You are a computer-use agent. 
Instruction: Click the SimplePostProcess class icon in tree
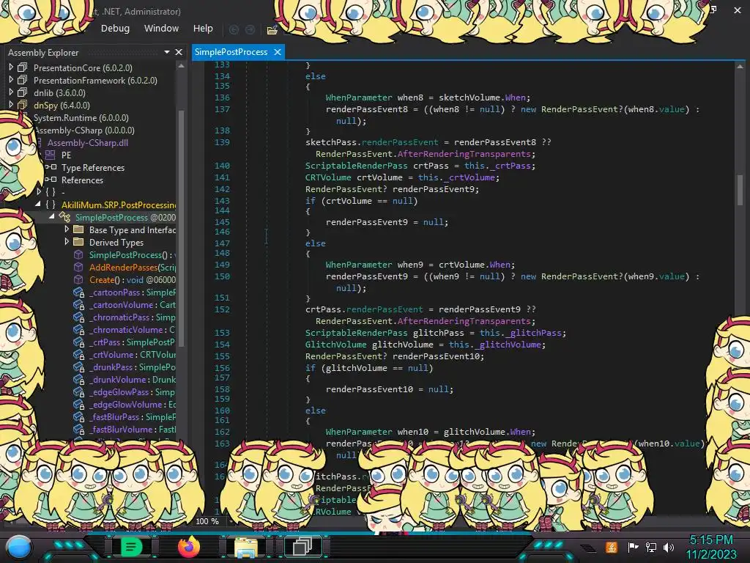click(64, 217)
